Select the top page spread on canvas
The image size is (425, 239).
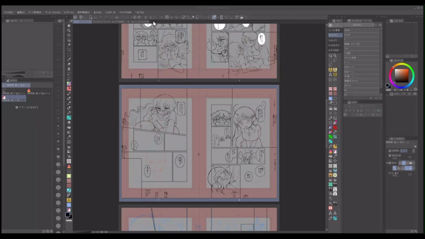coord(199,52)
